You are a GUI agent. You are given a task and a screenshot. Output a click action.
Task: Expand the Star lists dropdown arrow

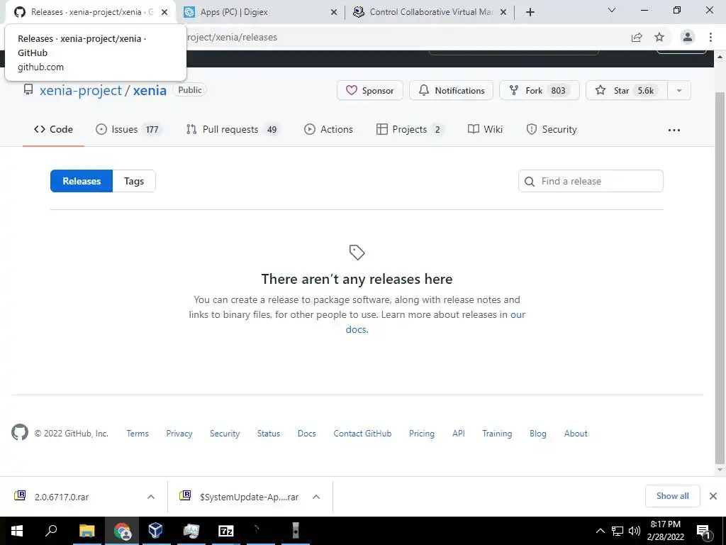pyautogui.click(x=679, y=90)
